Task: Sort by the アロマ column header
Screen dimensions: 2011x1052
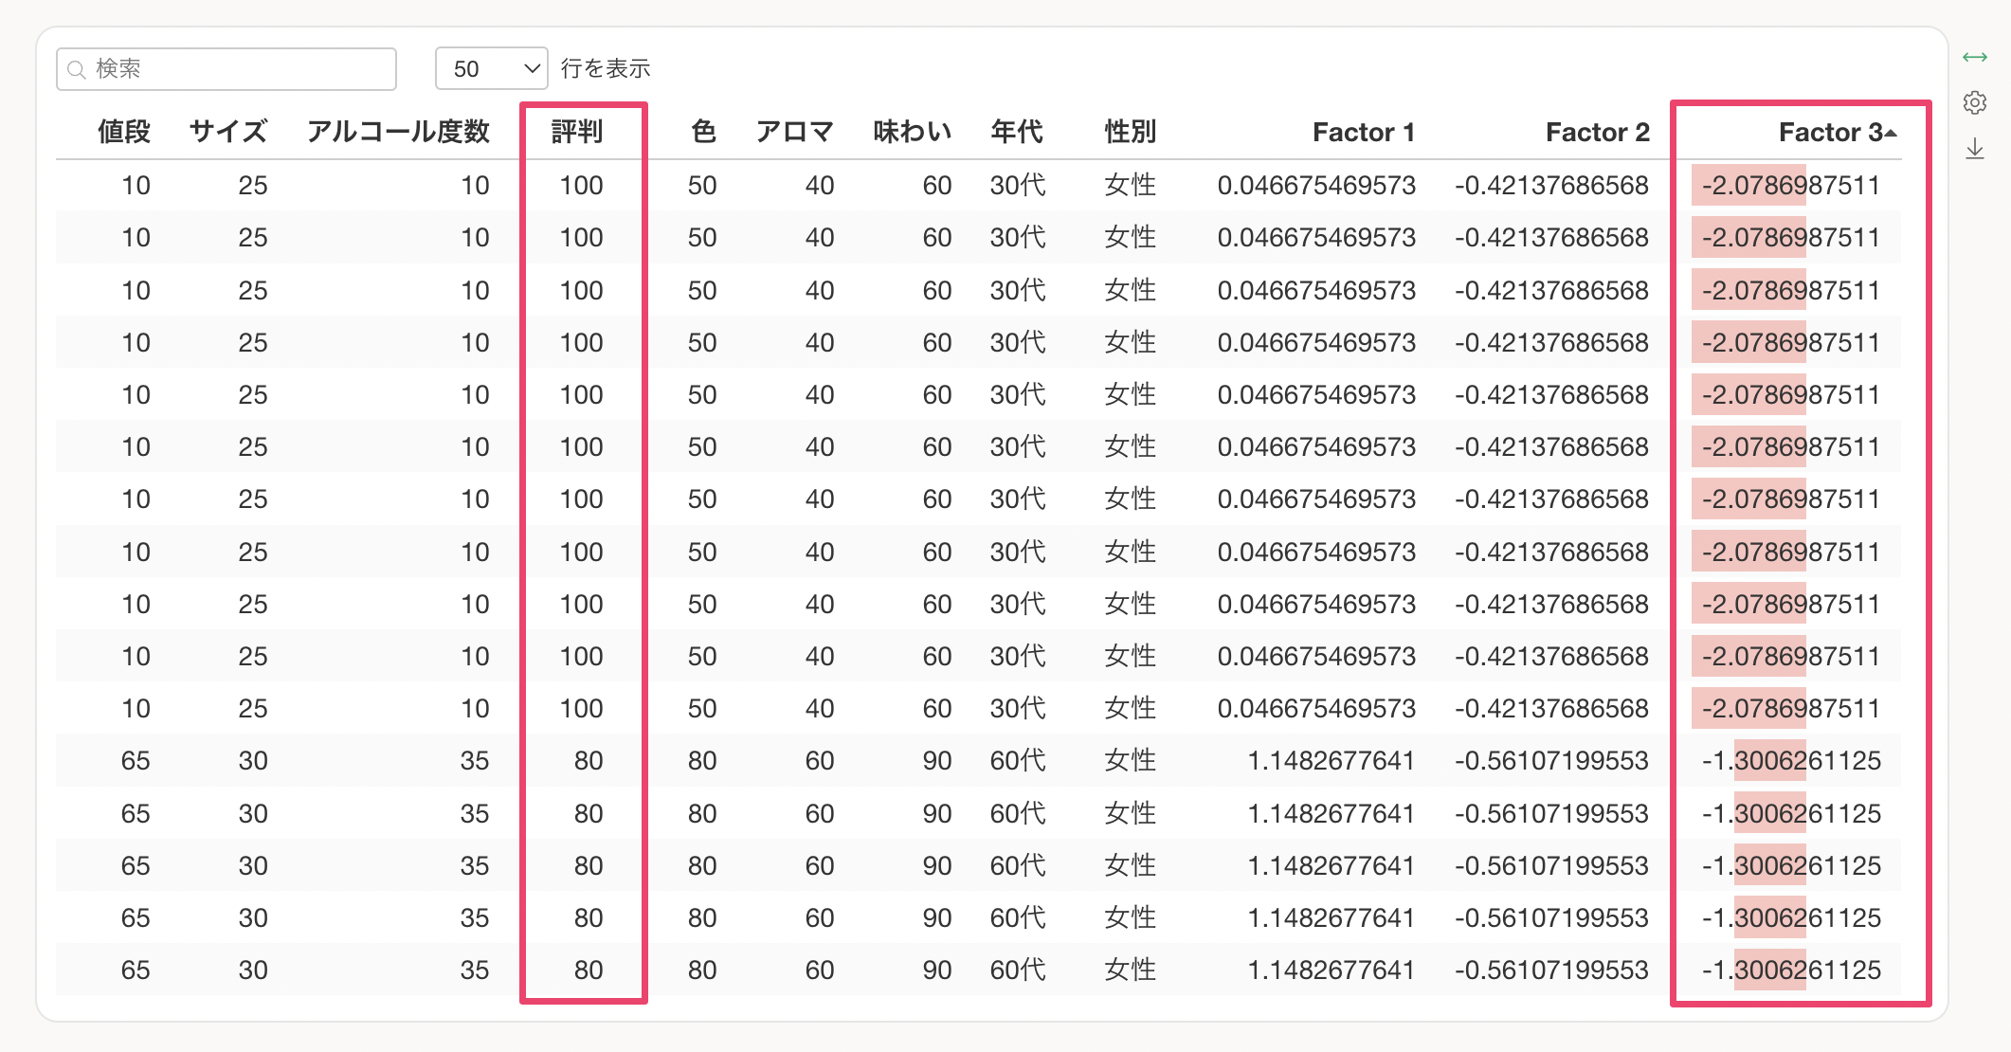Action: click(x=794, y=132)
